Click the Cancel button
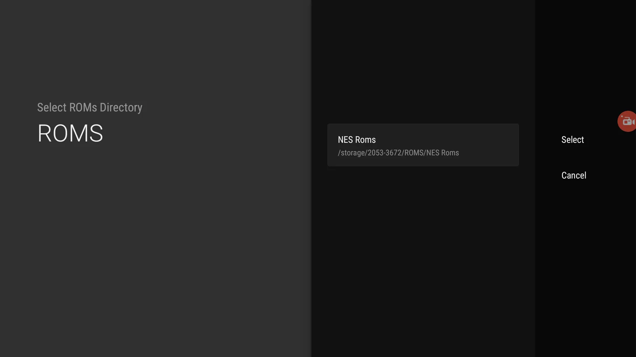 pyautogui.click(x=573, y=176)
